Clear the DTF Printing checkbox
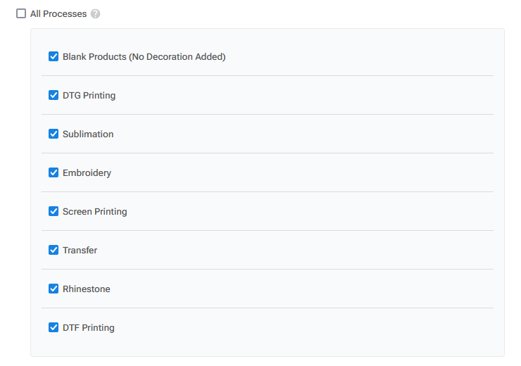The image size is (521, 366). [x=54, y=327]
